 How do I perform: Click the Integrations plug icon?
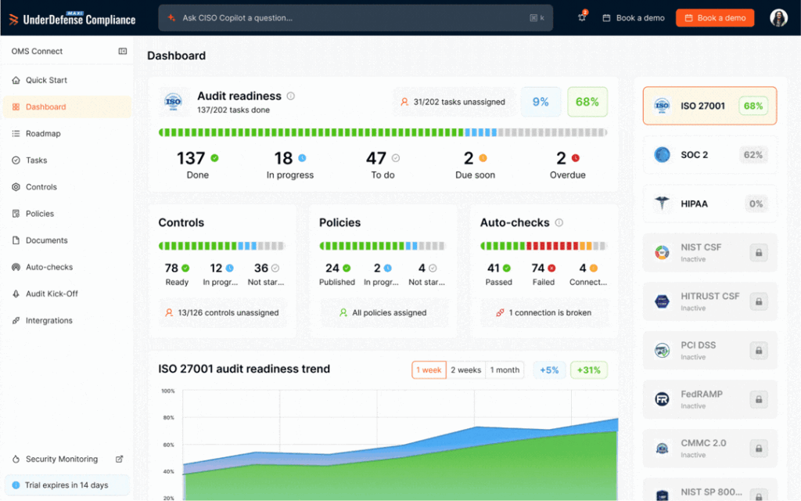(x=16, y=320)
